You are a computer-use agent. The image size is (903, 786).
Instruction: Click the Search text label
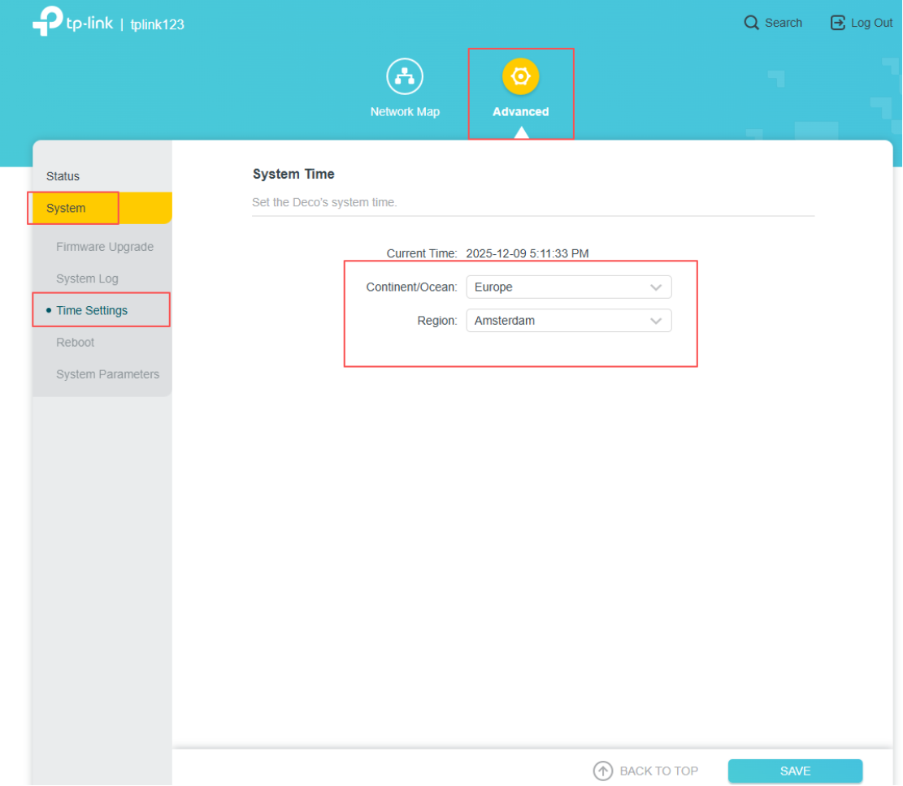[x=784, y=23]
